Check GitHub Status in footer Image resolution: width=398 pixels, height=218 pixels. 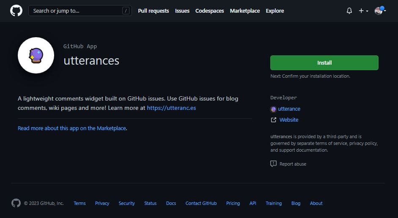150,203
